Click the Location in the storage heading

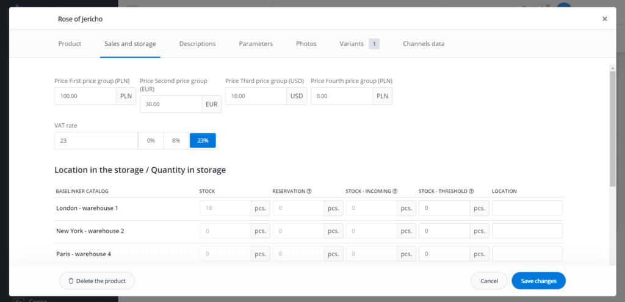tap(140, 170)
